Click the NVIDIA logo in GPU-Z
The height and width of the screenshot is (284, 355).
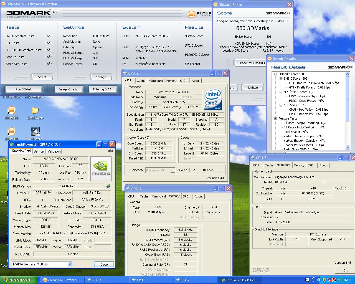[x=101, y=169]
